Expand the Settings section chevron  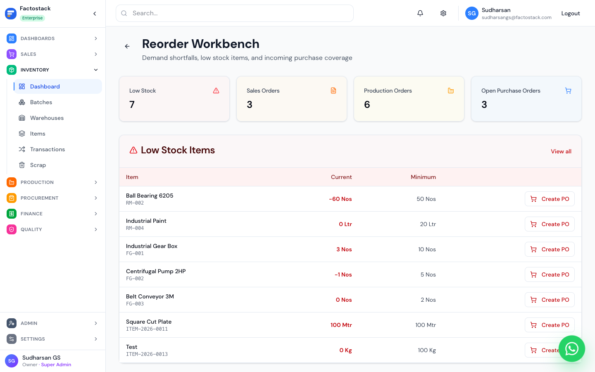pos(96,339)
